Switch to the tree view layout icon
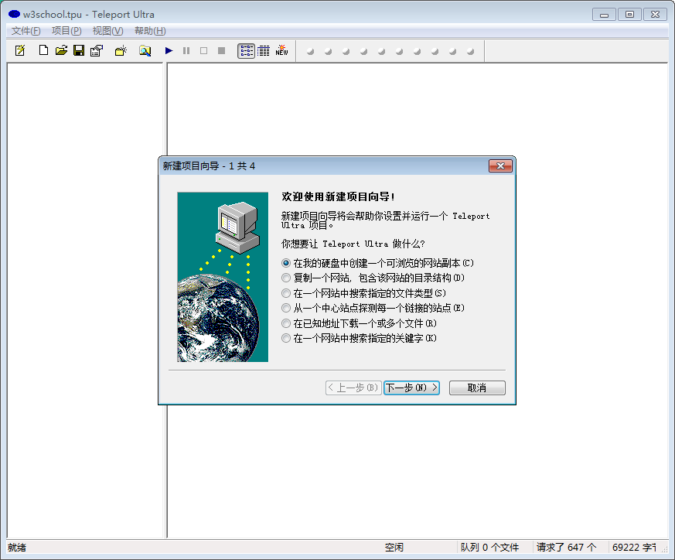 tap(246, 51)
